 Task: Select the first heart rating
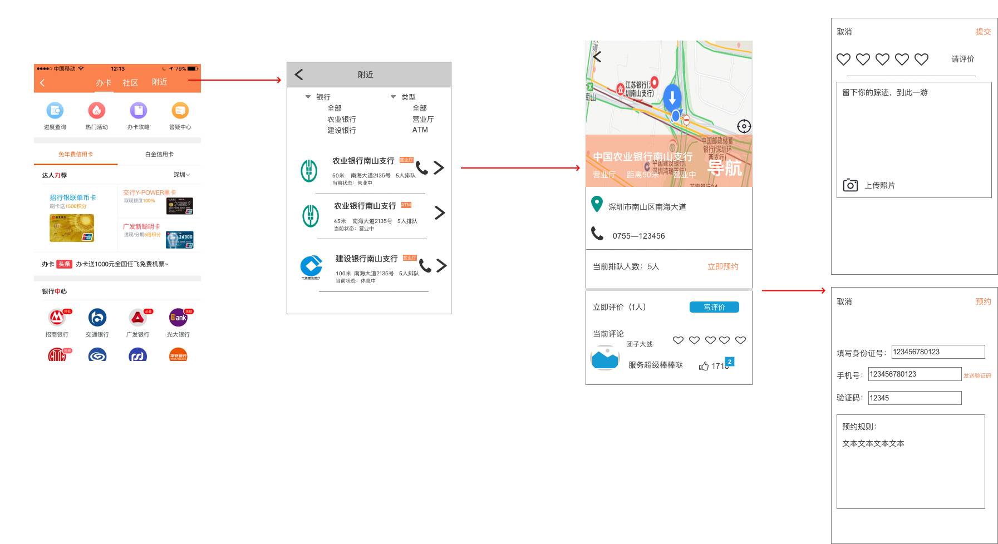click(x=844, y=59)
